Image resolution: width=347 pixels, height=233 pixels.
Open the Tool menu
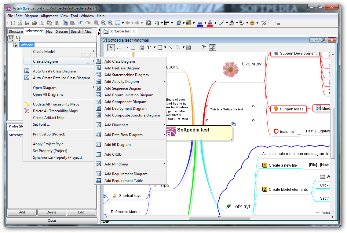pyautogui.click(x=74, y=16)
